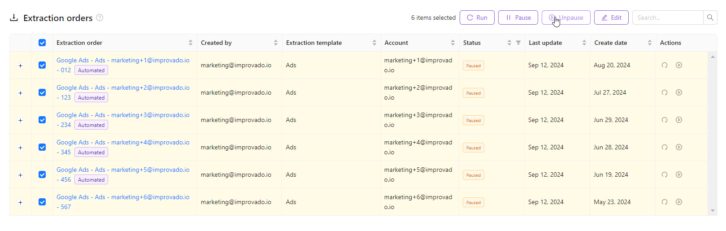Click the Paused status badge for order 012
This screenshot has height=231, width=726.
click(x=474, y=65)
